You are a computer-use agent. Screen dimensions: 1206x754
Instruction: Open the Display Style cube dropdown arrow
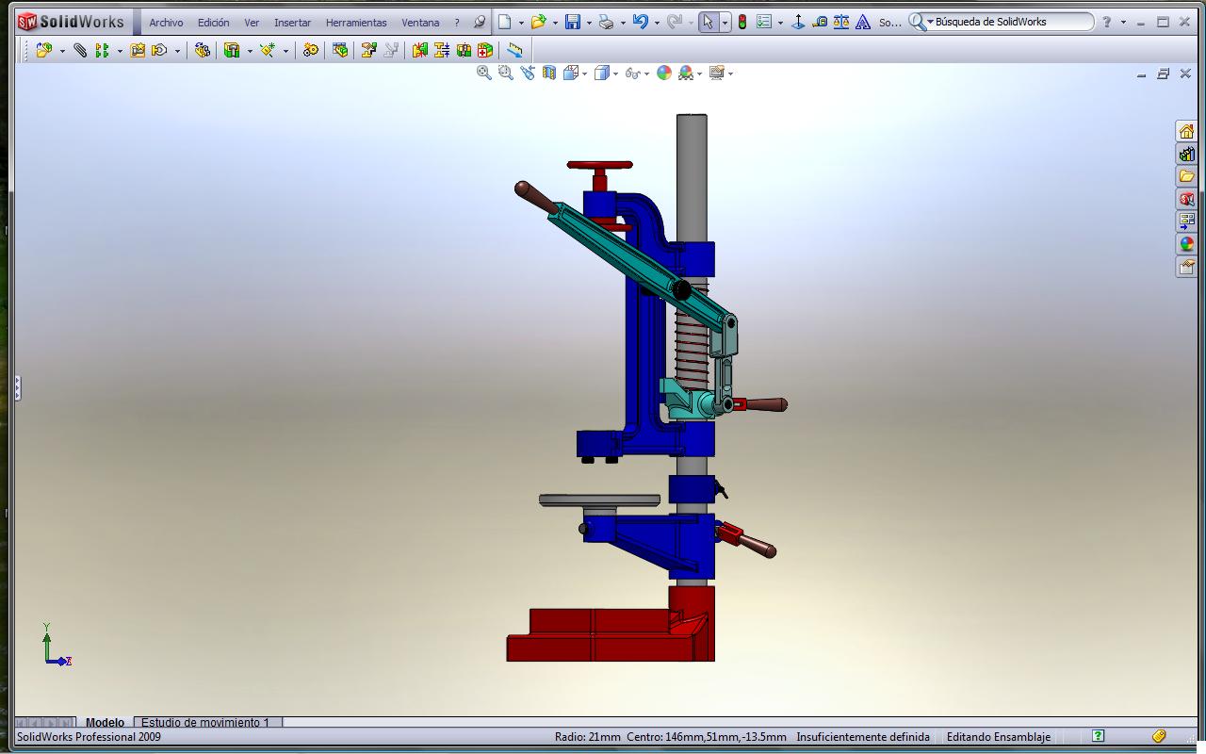tap(616, 74)
